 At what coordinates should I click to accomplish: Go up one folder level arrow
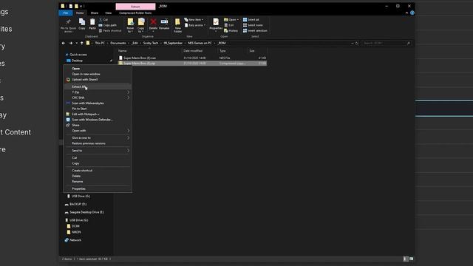[82, 43]
